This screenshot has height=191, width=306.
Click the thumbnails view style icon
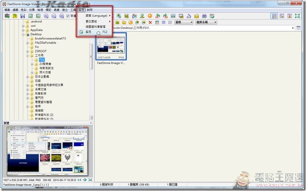click(157, 22)
